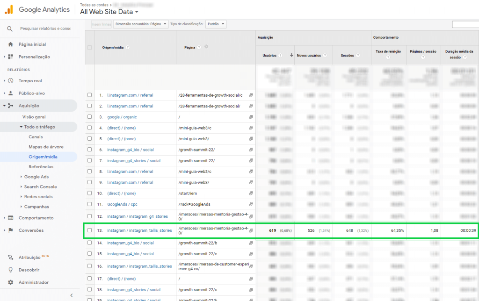The image size is (479, 301).
Task: Click the Público-alvo person icon
Action: [x=11, y=93]
